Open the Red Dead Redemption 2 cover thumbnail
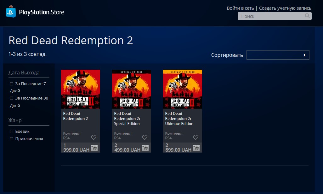This screenshot has width=323, height=194. [80, 89]
